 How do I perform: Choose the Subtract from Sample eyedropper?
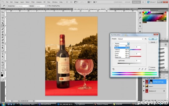145,69
